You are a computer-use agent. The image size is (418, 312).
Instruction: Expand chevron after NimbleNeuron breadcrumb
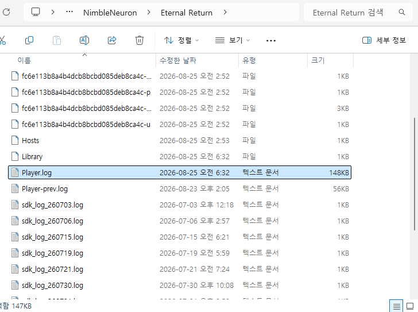click(149, 12)
